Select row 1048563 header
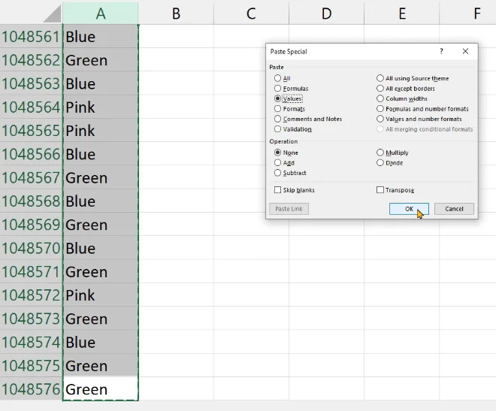Image resolution: width=496 pixels, height=411 pixels. [31, 83]
